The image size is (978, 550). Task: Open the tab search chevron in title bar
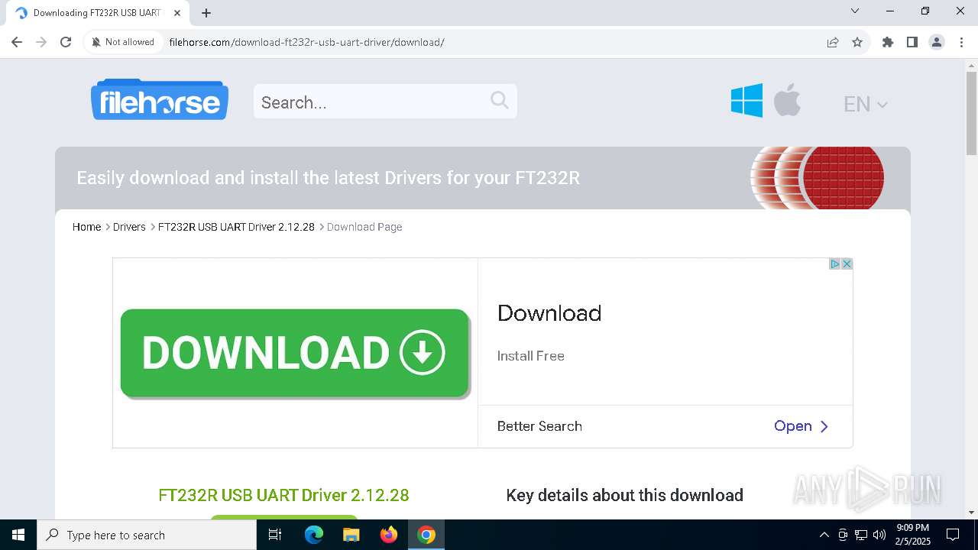click(x=855, y=11)
